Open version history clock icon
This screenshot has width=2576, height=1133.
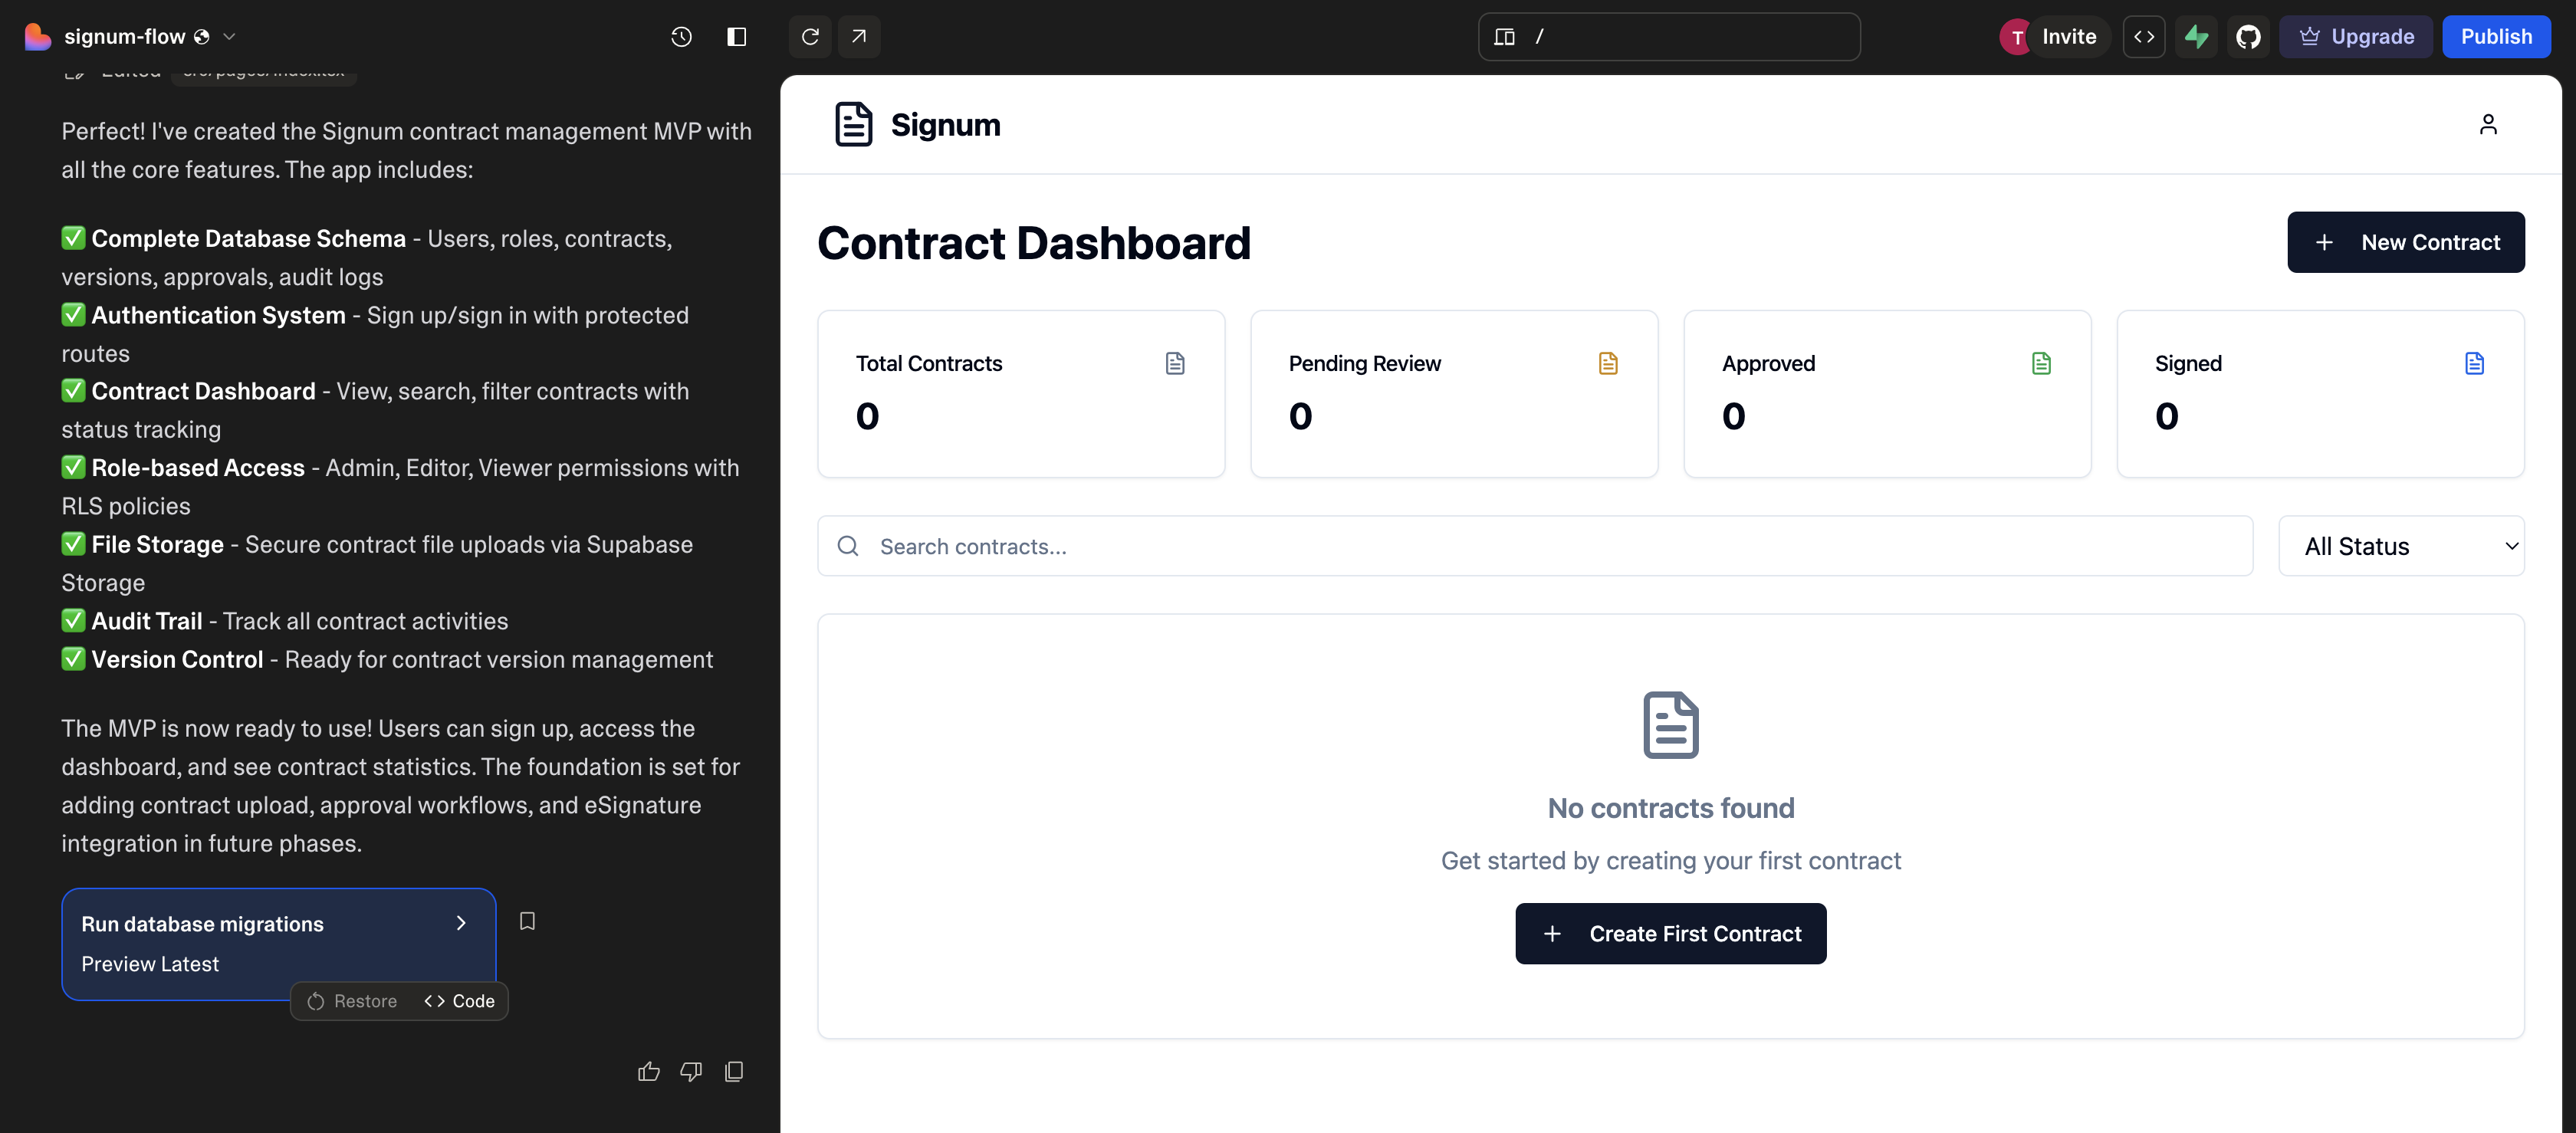(681, 37)
